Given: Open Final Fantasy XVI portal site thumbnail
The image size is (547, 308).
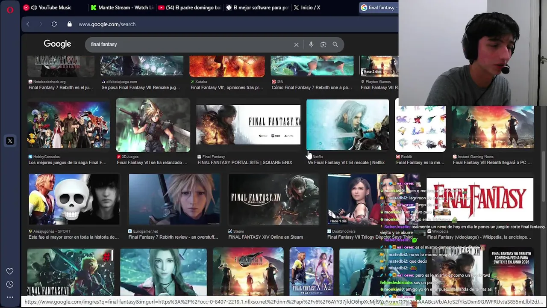Looking at the screenshot, I should [x=248, y=125].
